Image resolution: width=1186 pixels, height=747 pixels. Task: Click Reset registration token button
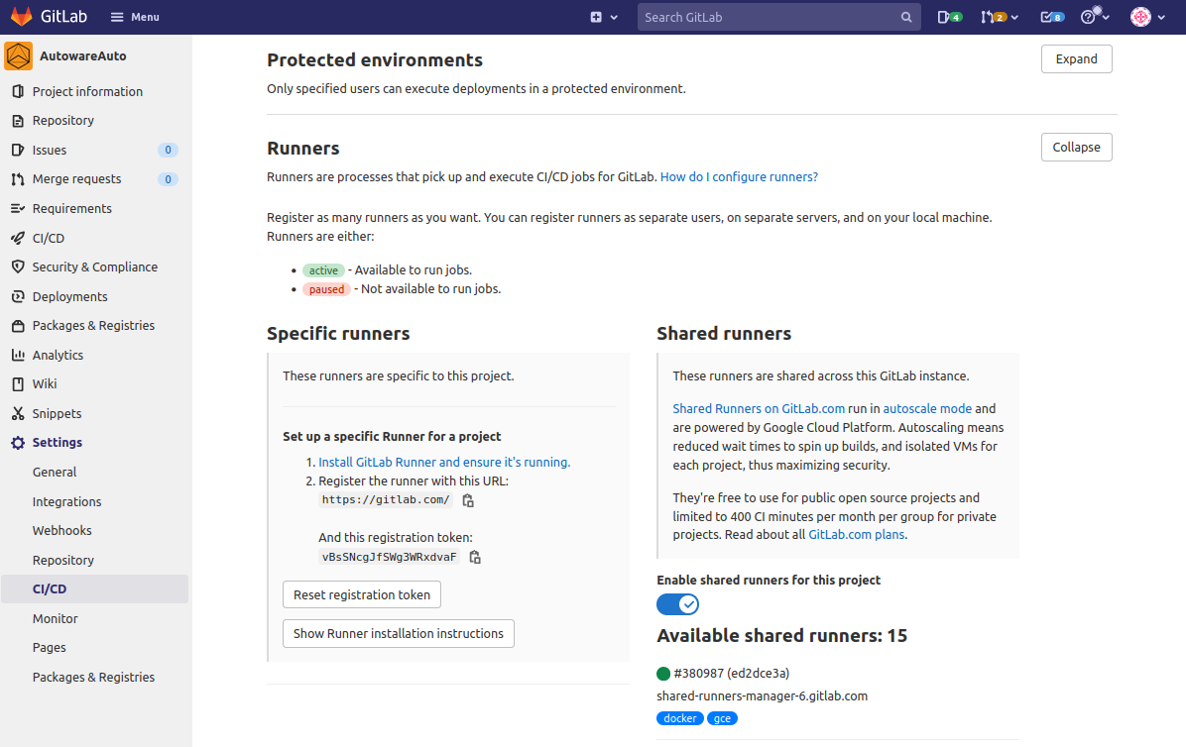point(362,595)
